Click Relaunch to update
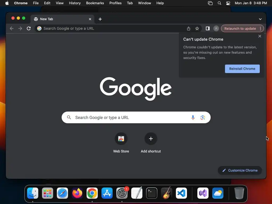The height and width of the screenshot is (204, 272). point(240,28)
